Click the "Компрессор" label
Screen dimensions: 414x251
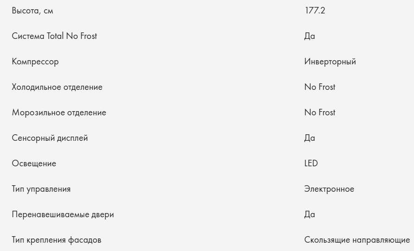click(x=35, y=62)
